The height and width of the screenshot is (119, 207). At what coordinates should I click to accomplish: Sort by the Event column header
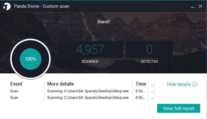click(16, 84)
